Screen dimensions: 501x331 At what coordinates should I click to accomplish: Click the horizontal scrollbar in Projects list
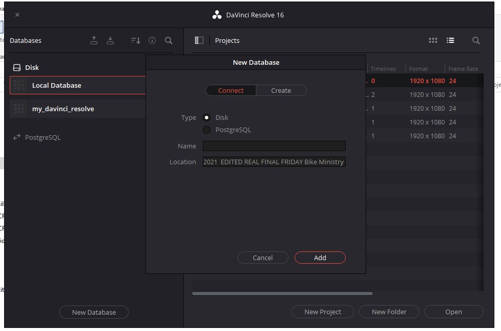282,293
